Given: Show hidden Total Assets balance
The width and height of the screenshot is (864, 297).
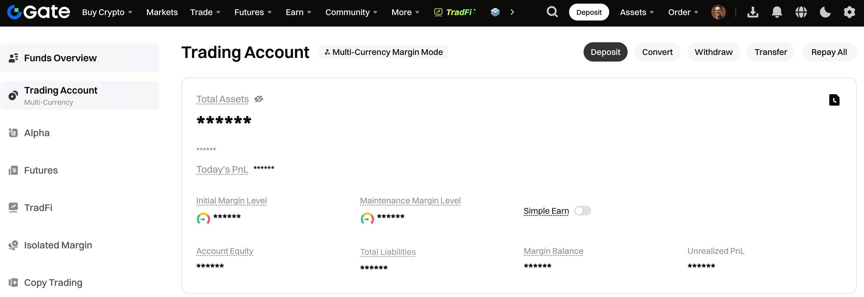Looking at the screenshot, I should [259, 99].
